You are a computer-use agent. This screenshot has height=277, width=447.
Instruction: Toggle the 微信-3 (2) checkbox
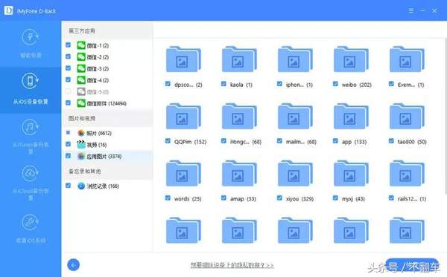click(x=68, y=68)
